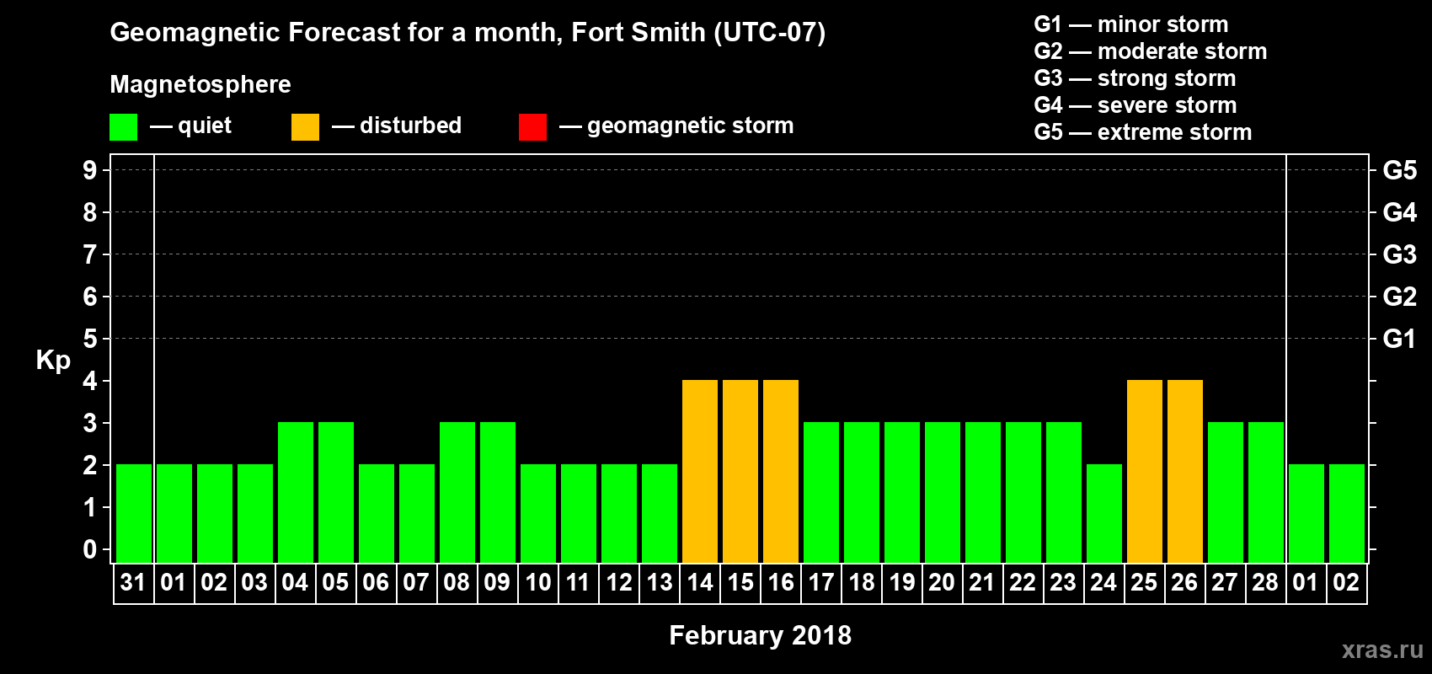Click the green bar for February 20
Viewport: 1432px width, 674px height.
(x=943, y=493)
